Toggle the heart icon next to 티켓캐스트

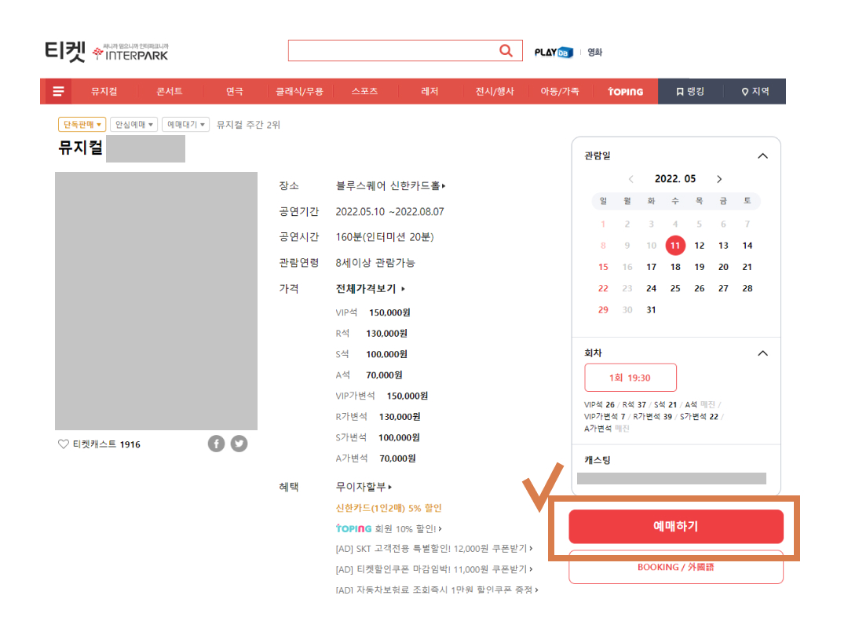coord(63,444)
